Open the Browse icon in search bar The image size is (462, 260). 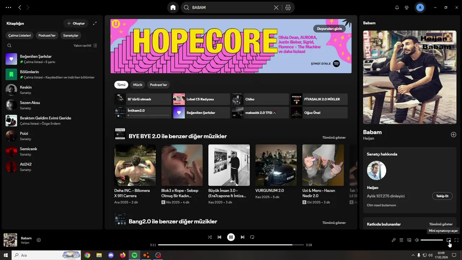(288, 7)
